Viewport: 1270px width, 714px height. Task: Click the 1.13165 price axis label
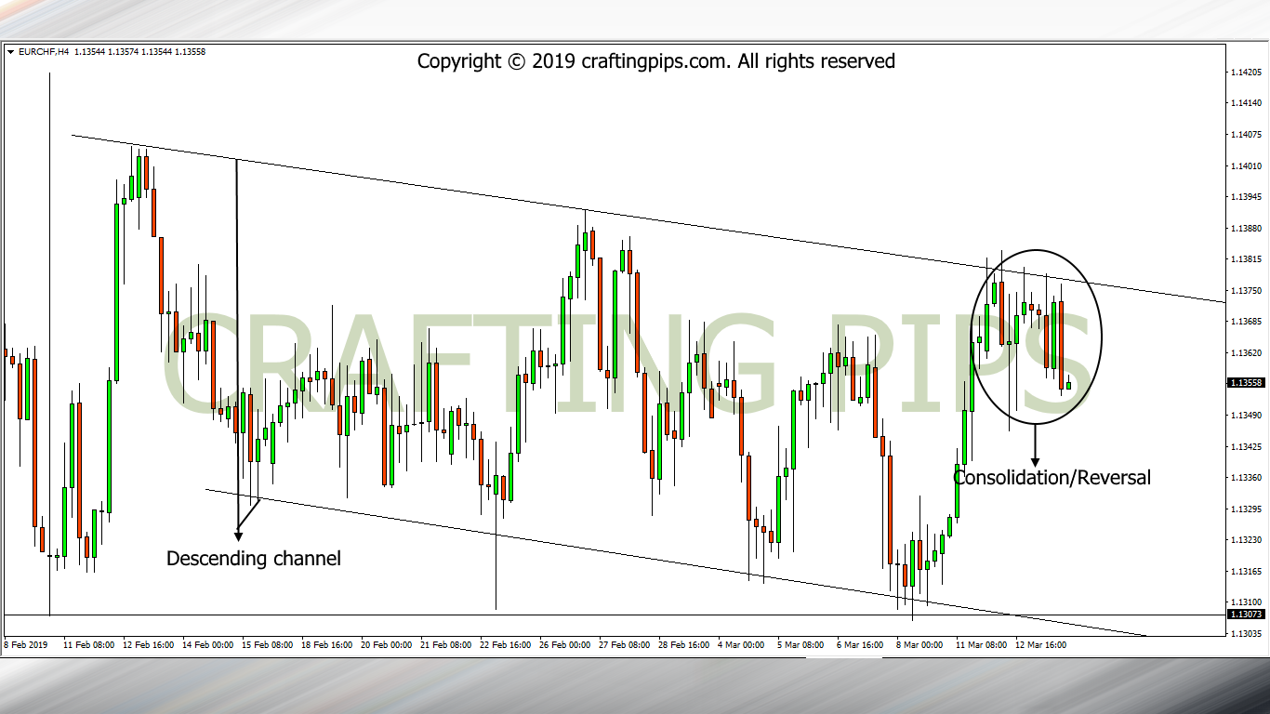pyautogui.click(x=1246, y=572)
